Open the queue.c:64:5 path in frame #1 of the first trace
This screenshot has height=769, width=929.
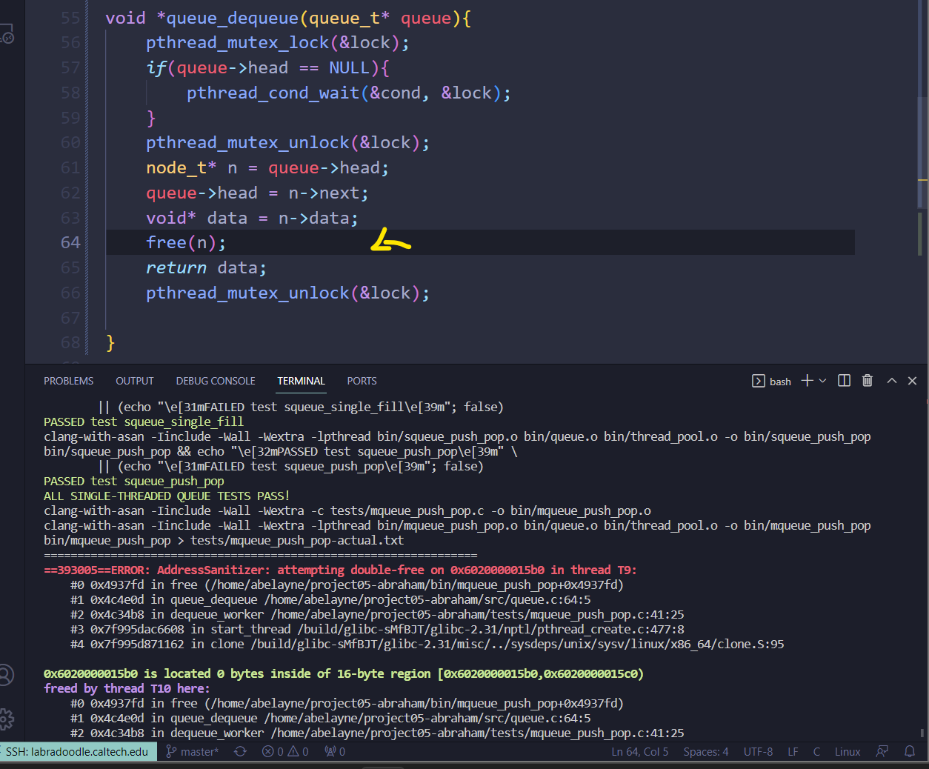point(427,599)
